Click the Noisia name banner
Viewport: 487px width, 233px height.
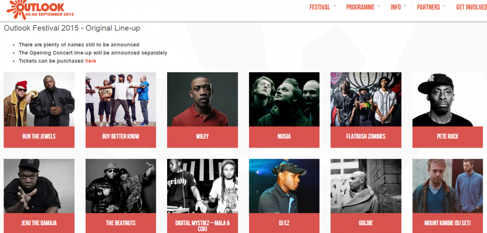(x=284, y=136)
